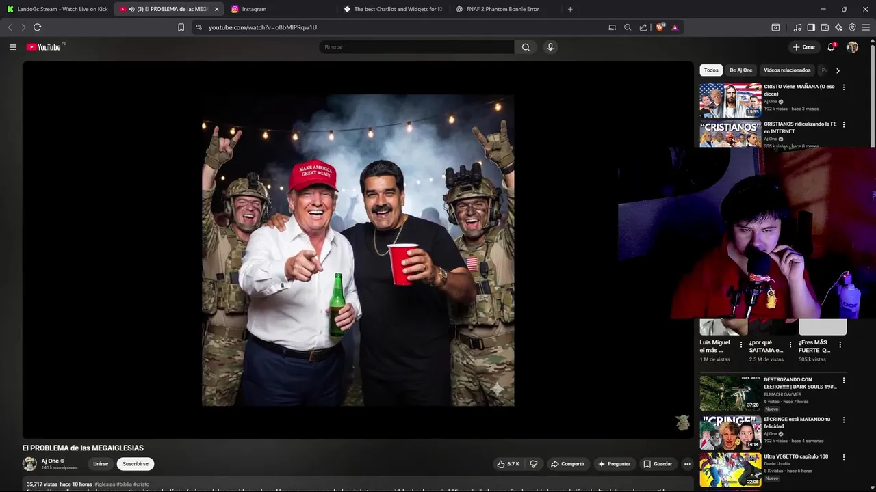Click the YouTube search magnifier button

(x=526, y=47)
